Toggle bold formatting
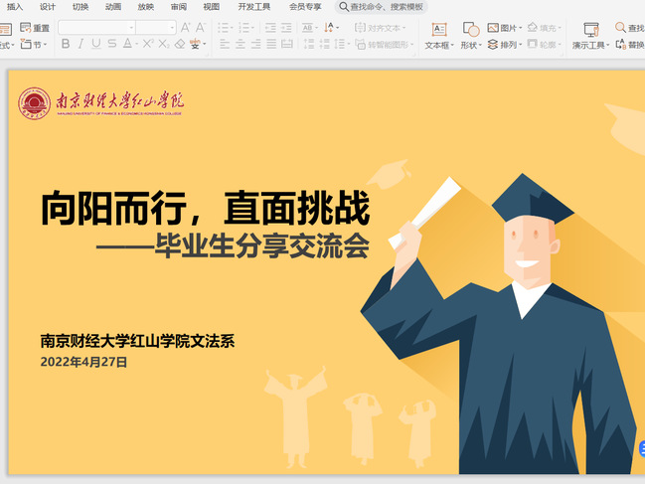 [x=66, y=45]
